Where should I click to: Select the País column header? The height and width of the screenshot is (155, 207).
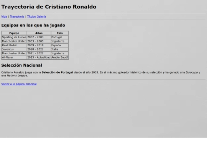click(59, 33)
